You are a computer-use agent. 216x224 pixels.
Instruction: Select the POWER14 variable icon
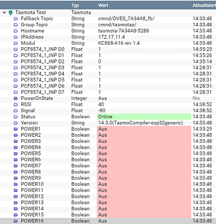click(x=16, y=209)
